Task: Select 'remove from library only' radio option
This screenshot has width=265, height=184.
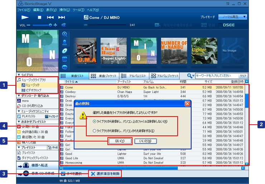Action: point(95,121)
